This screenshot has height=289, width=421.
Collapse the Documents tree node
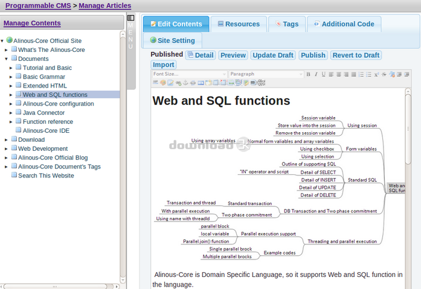pyautogui.click(x=6, y=59)
